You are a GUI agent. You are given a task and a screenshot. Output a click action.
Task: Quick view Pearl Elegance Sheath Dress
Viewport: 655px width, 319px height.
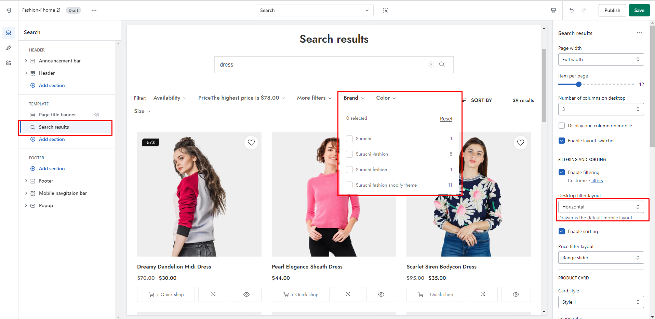(x=381, y=294)
